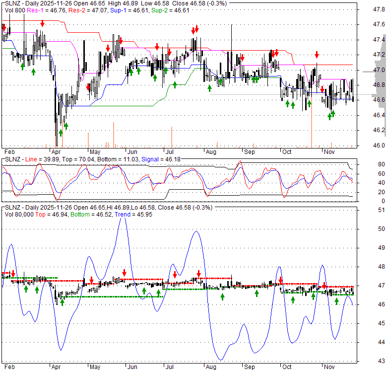387x370 pixels.
Task: Click the 47.8 price label on the top y-axis
Action: pyautogui.click(x=379, y=9)
